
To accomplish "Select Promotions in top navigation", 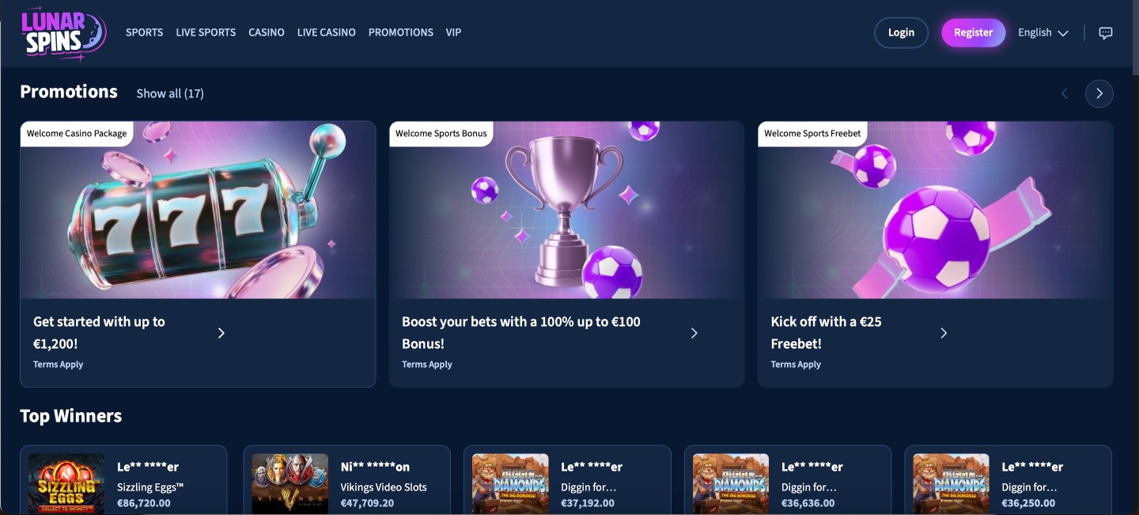I will click(x=401, y=32).
